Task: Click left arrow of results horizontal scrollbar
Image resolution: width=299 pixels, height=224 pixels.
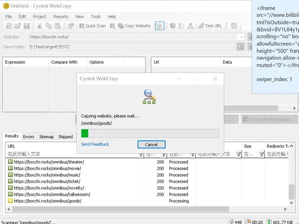Action: pyautogui.click(x=9, y=209)
